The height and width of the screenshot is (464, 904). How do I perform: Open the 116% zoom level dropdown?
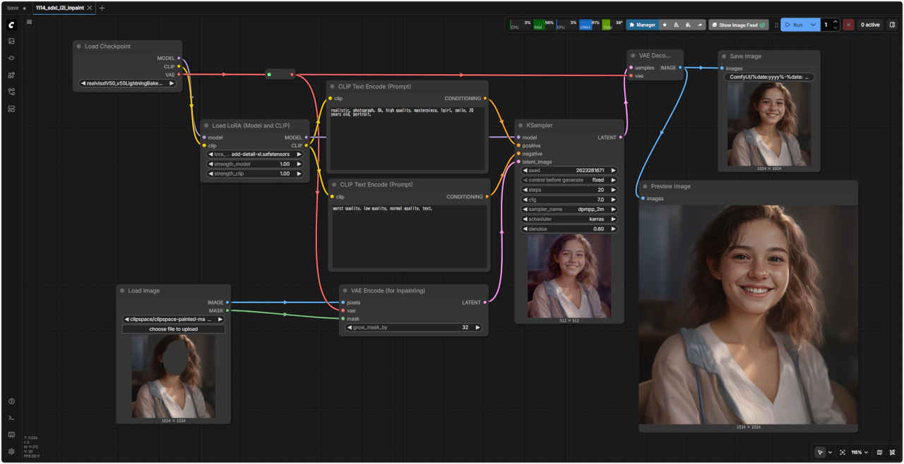(x=859, y=452)
